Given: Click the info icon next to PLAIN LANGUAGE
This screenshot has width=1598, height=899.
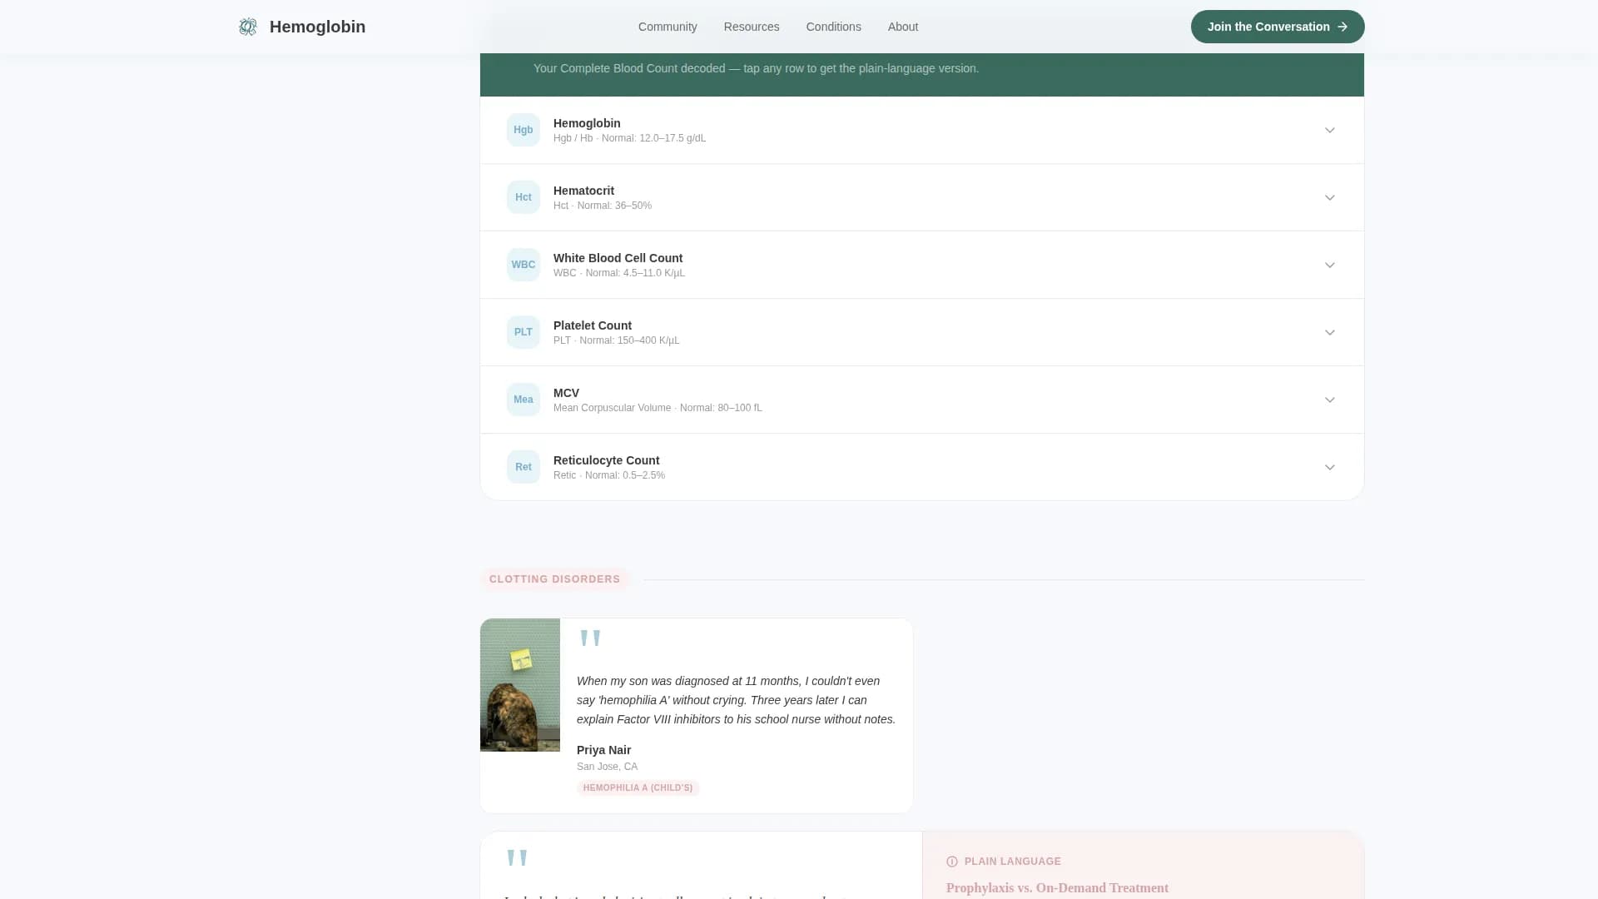Looking at the screenshot, I should (951, 862).
